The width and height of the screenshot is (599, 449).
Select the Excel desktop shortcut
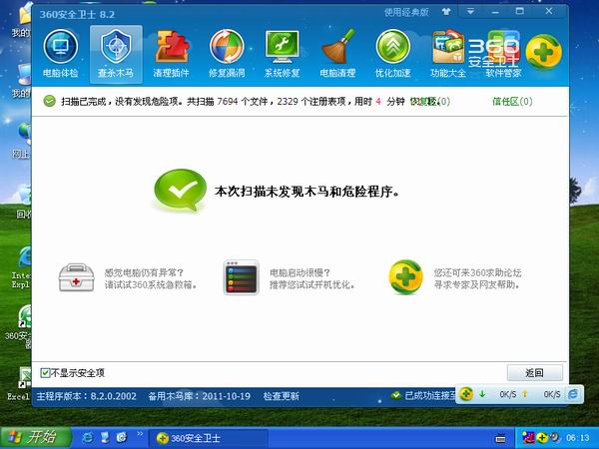click(x=19, y=384)
